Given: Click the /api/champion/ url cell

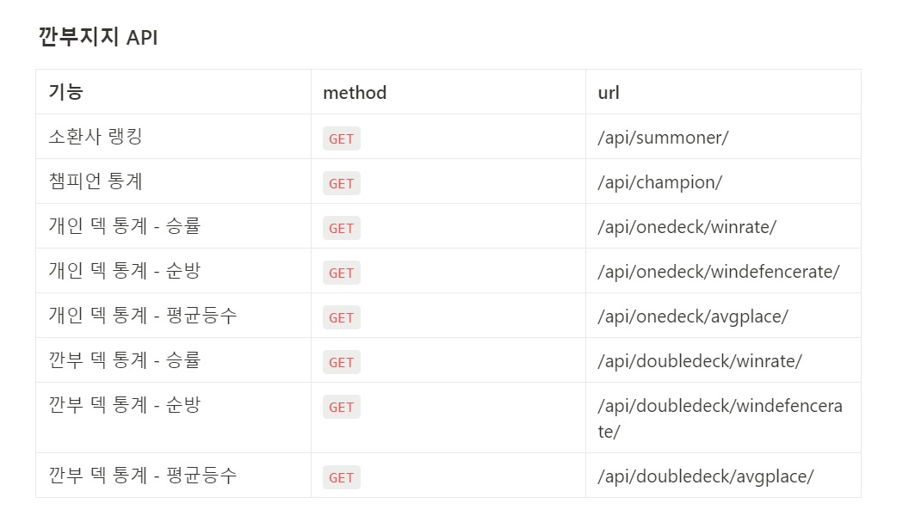Looking at the screenshot, I should (x=659, y=182).
